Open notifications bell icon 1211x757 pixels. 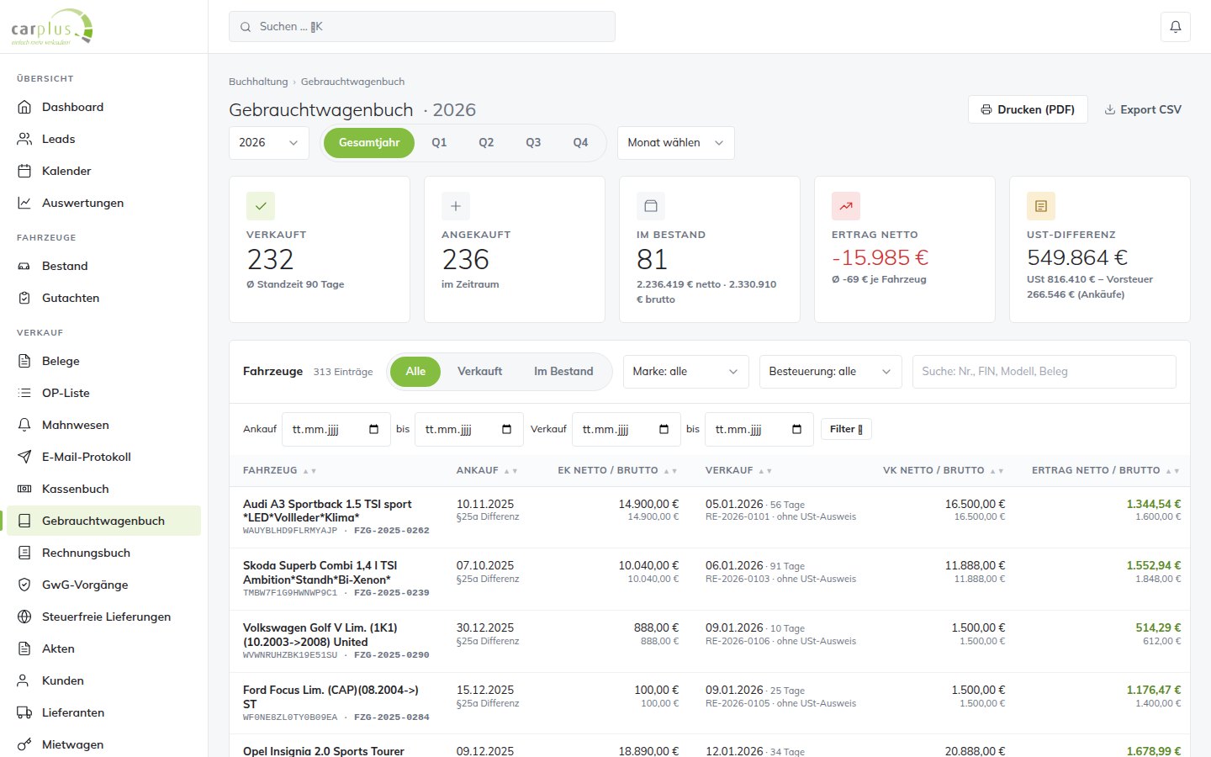click(x=1176, y=27)
